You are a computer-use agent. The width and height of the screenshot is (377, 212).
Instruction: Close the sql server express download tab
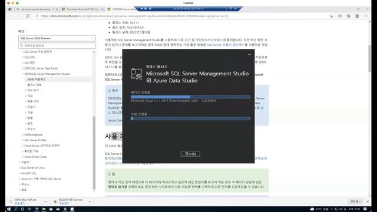(57, 9)
